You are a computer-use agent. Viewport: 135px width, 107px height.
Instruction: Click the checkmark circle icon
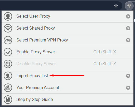tap(8, 52)
